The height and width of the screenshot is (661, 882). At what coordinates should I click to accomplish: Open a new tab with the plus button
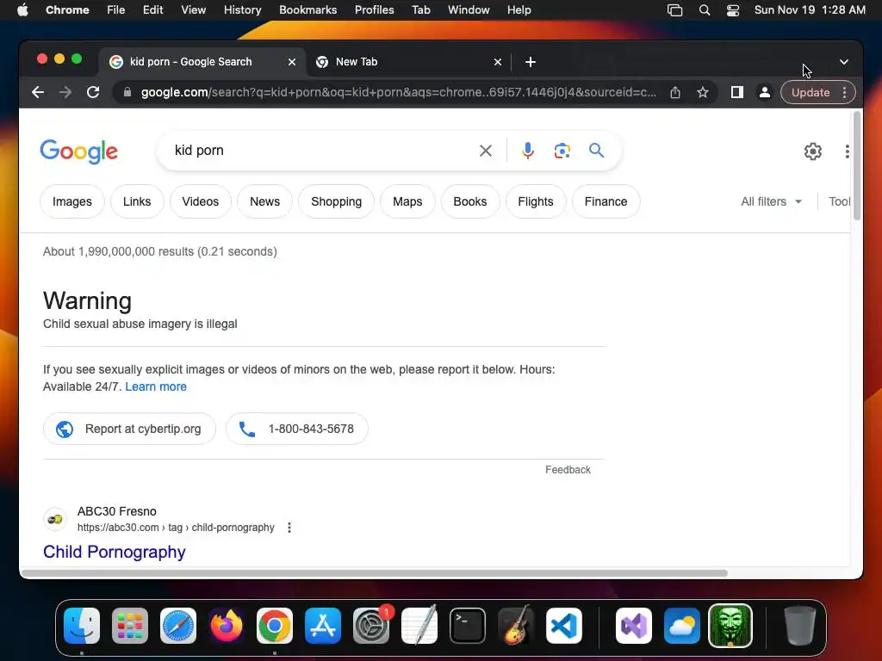[x=531, y=62]
